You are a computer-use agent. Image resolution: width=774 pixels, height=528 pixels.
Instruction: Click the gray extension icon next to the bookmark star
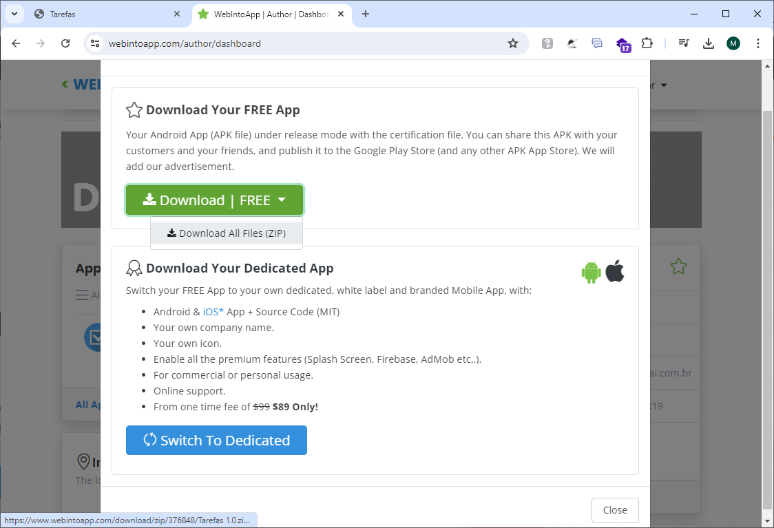pos(547,43)
